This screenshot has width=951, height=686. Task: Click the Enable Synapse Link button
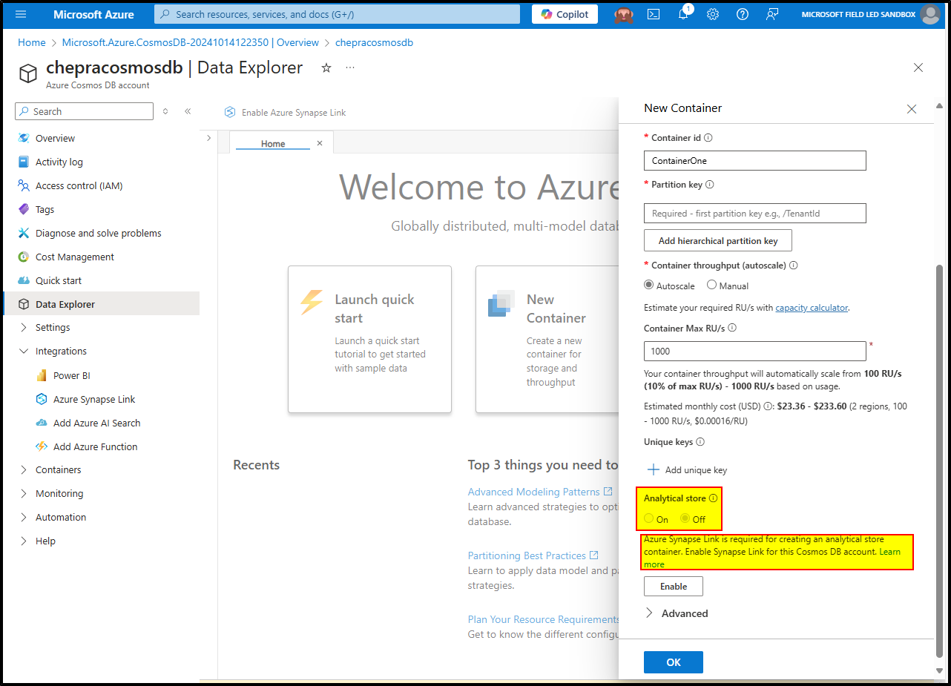tap(674, 587)
